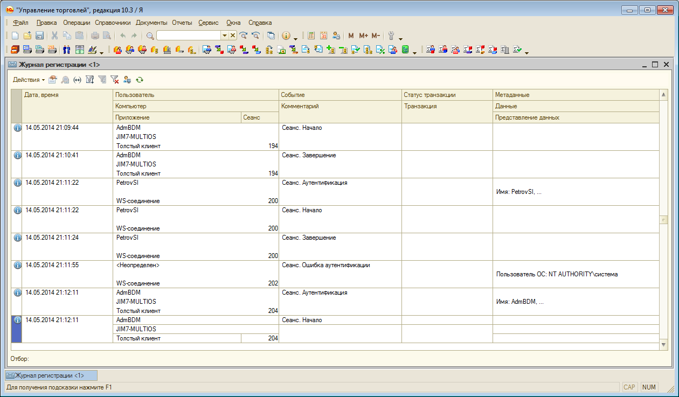Expand the arrow next to wrench icon
The image size is (679, 397).
(400, 38)
